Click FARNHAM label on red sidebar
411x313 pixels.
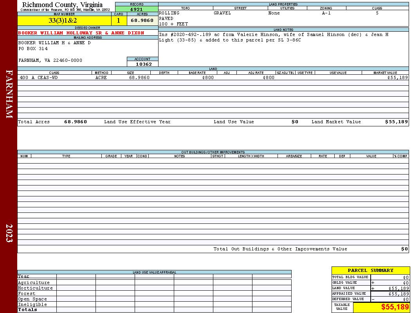coord(9,94)
